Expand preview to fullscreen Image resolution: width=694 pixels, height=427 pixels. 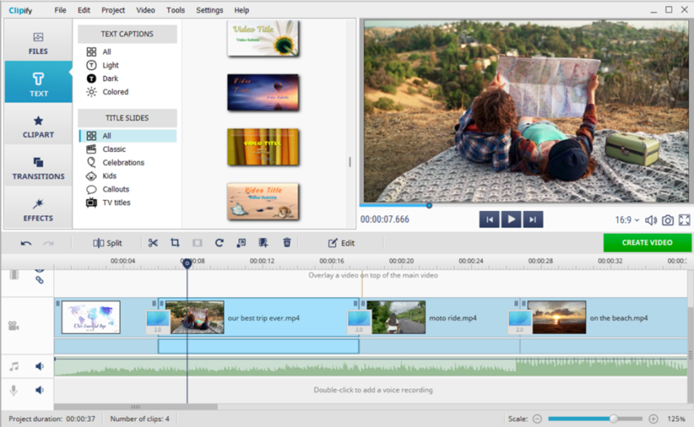pos(685,219)
